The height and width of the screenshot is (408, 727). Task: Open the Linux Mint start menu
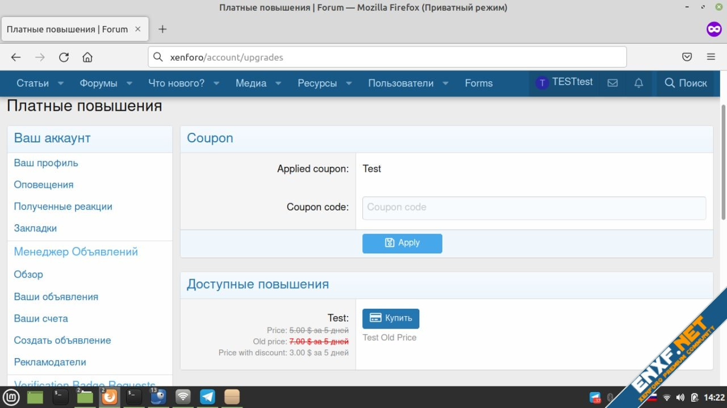pyautogui.click(x=11, y=397)
